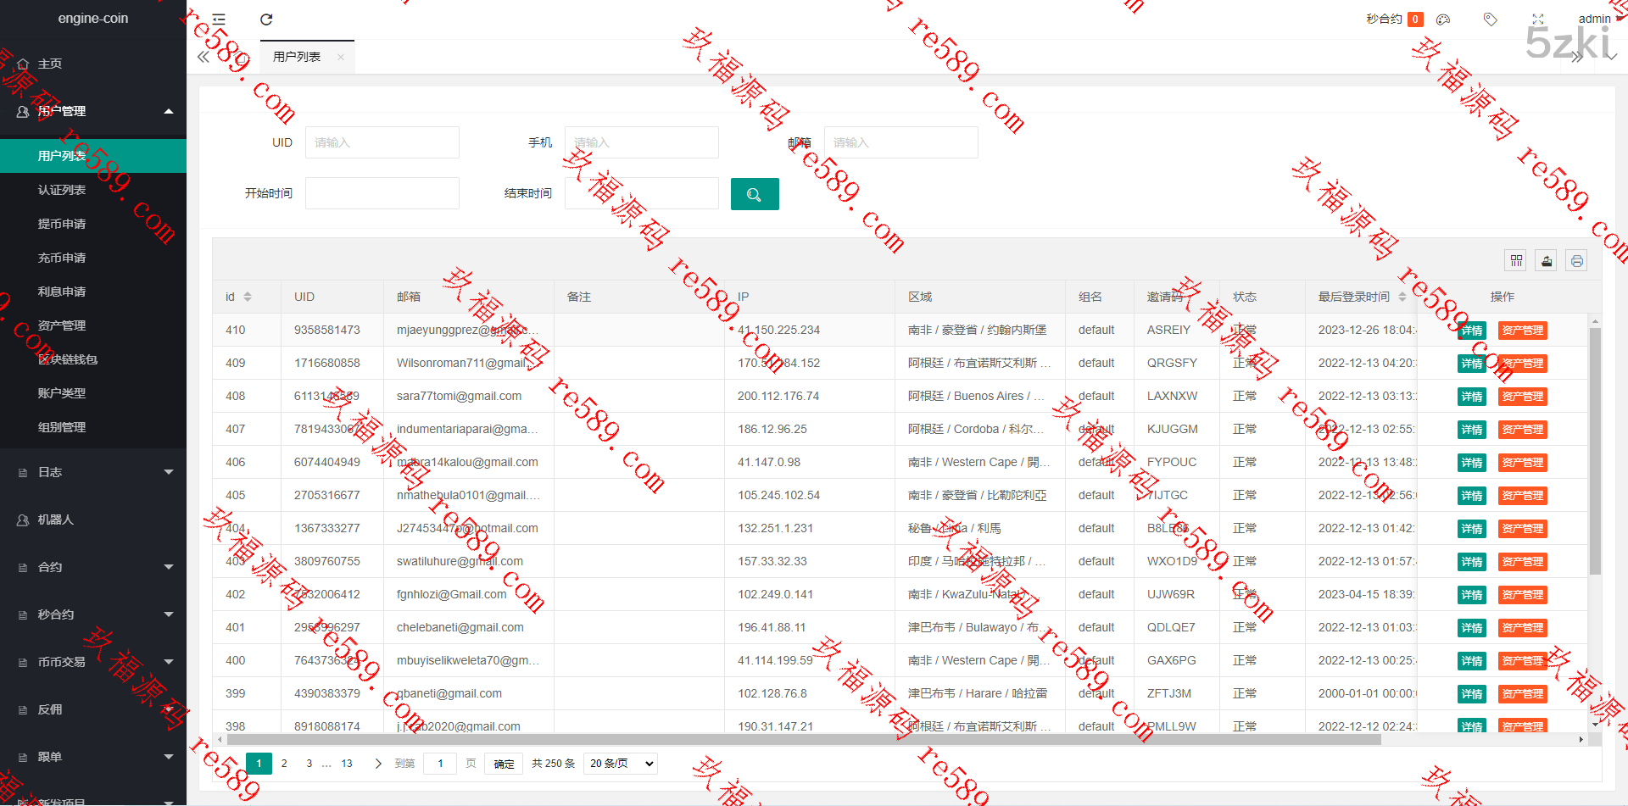Image resolution: width=1628 pixels, height=806 pixels.
Task: Click the table export icon
Action: (x=1547, y=261)
